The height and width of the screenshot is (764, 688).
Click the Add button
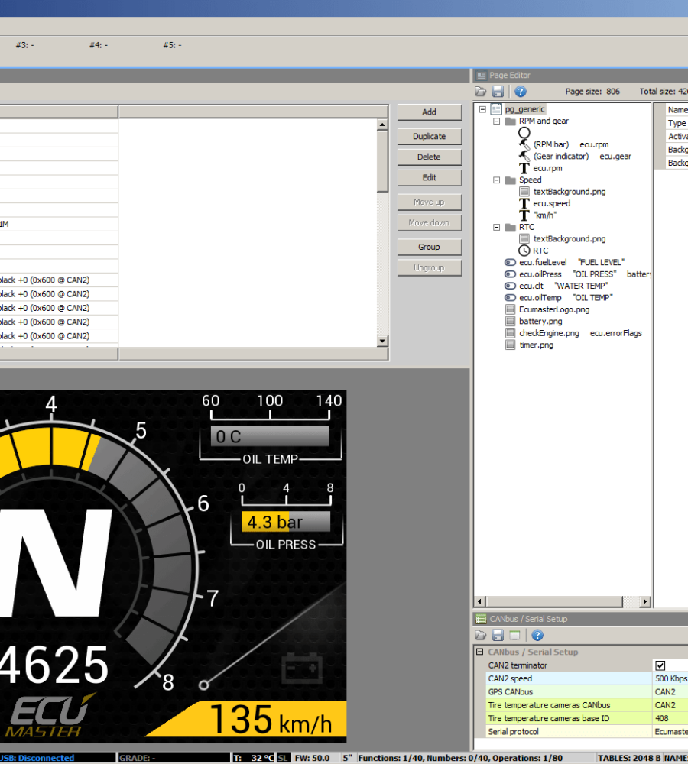point(429,112)
